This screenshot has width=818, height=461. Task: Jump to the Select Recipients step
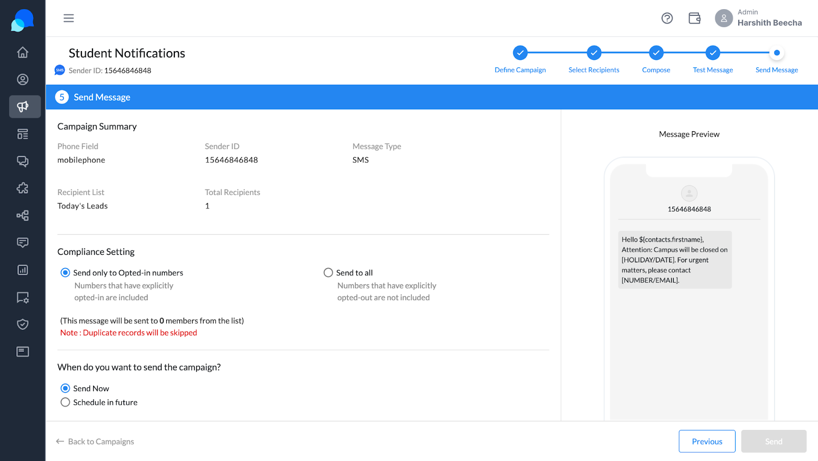pyautogui.click(x=594, y=53)
